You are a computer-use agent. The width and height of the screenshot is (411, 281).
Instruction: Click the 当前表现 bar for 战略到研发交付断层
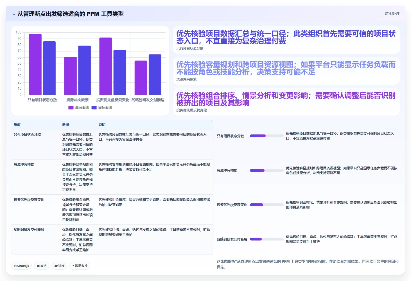click(141, 78)
